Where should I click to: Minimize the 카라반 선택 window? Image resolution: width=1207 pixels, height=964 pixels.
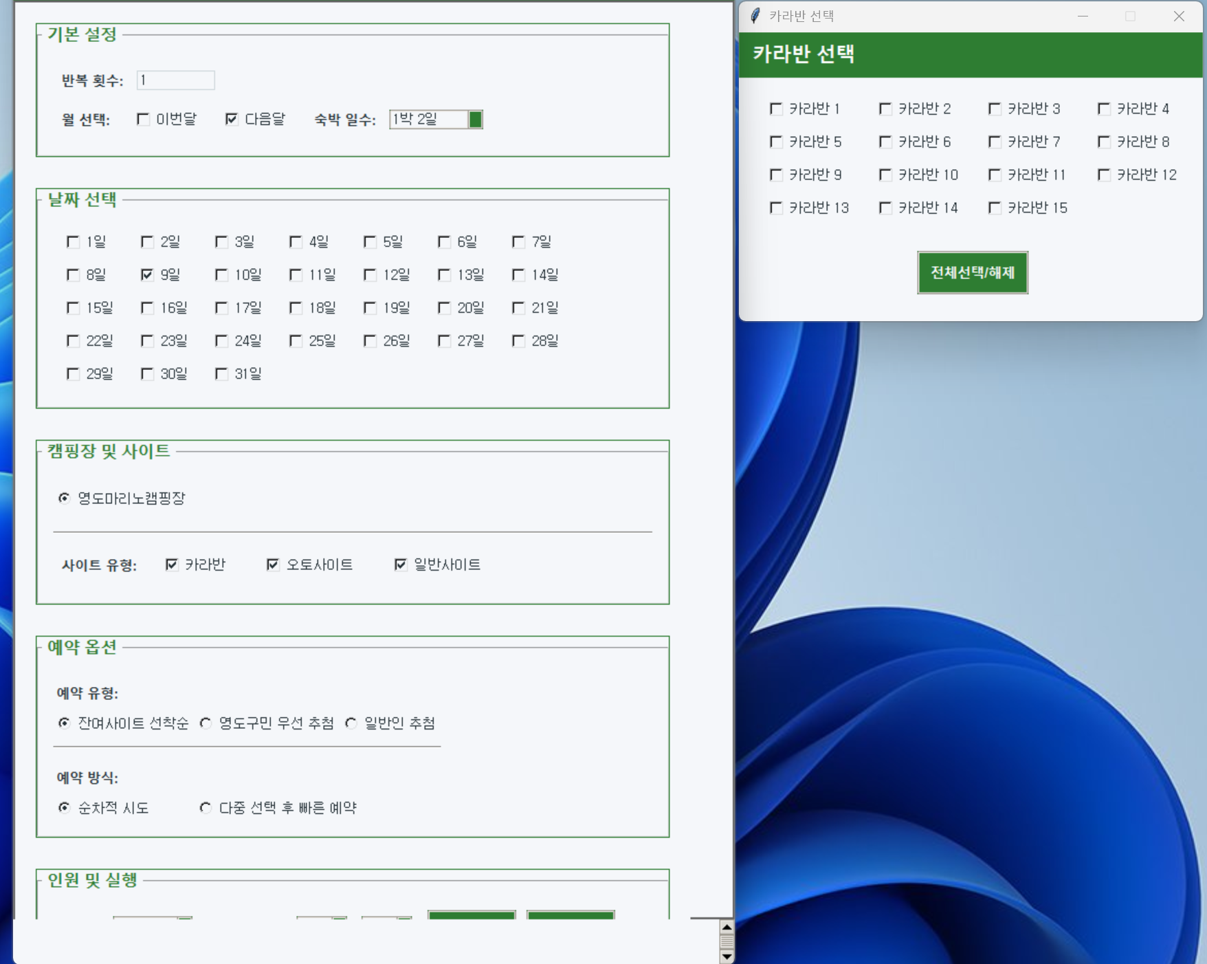tap(1083, 16)
